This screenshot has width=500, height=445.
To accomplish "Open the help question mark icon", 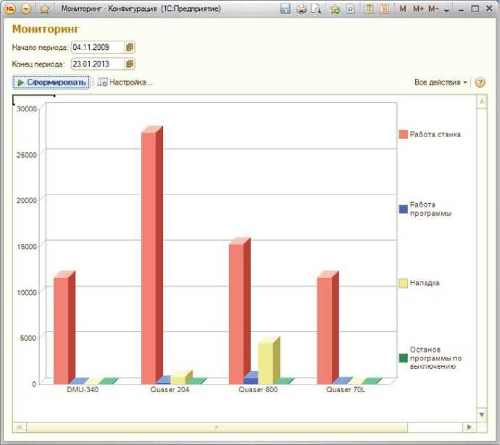I will [480, 82].
